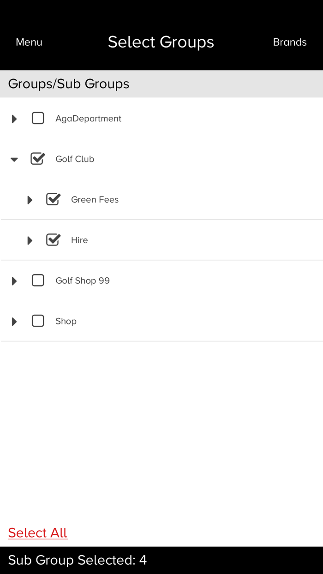Uncheck the Golf Club checkbox

click(x=38, y=159)
